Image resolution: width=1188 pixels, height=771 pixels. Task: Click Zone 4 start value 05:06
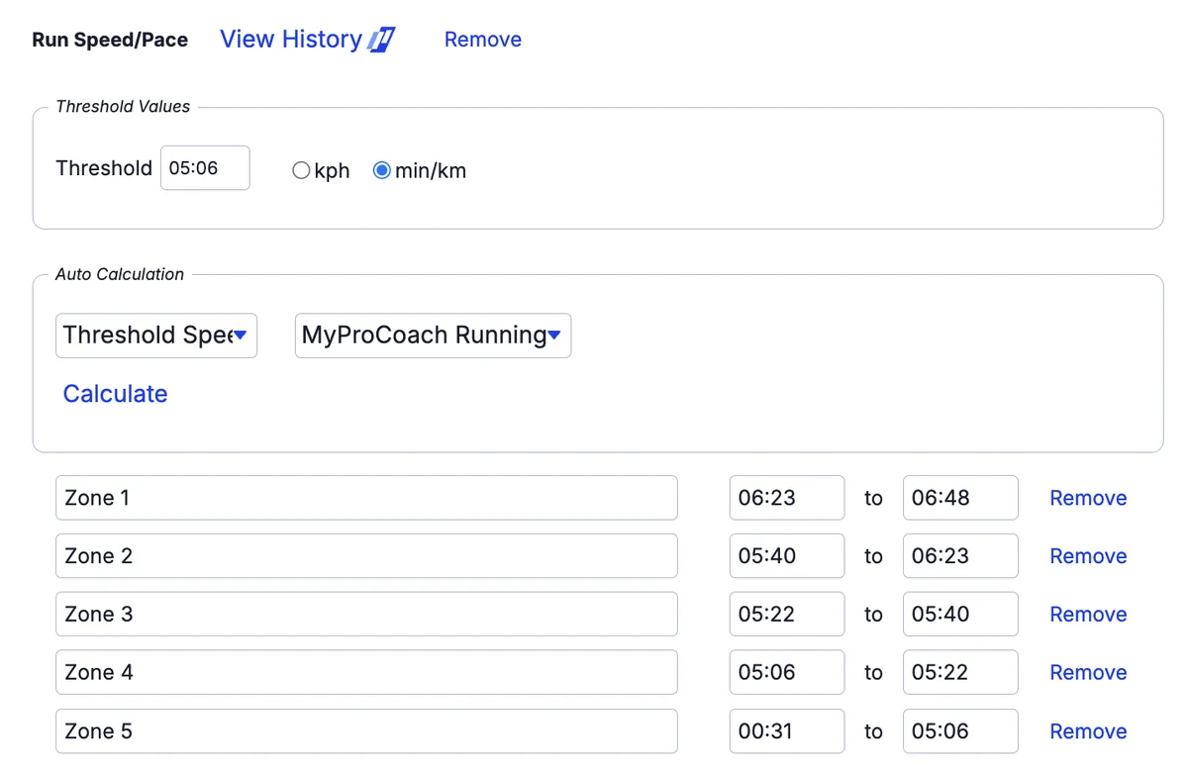787,673
